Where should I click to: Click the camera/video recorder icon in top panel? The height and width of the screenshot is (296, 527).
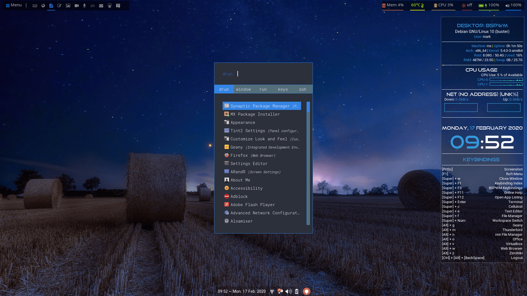pos(76,5)
